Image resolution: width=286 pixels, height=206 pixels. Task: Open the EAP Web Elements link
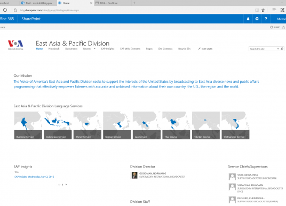pos(130,49)
